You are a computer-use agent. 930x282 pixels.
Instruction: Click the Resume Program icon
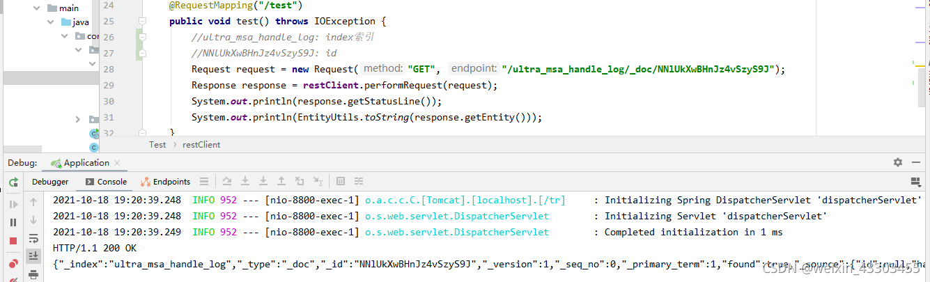(13, 204)
